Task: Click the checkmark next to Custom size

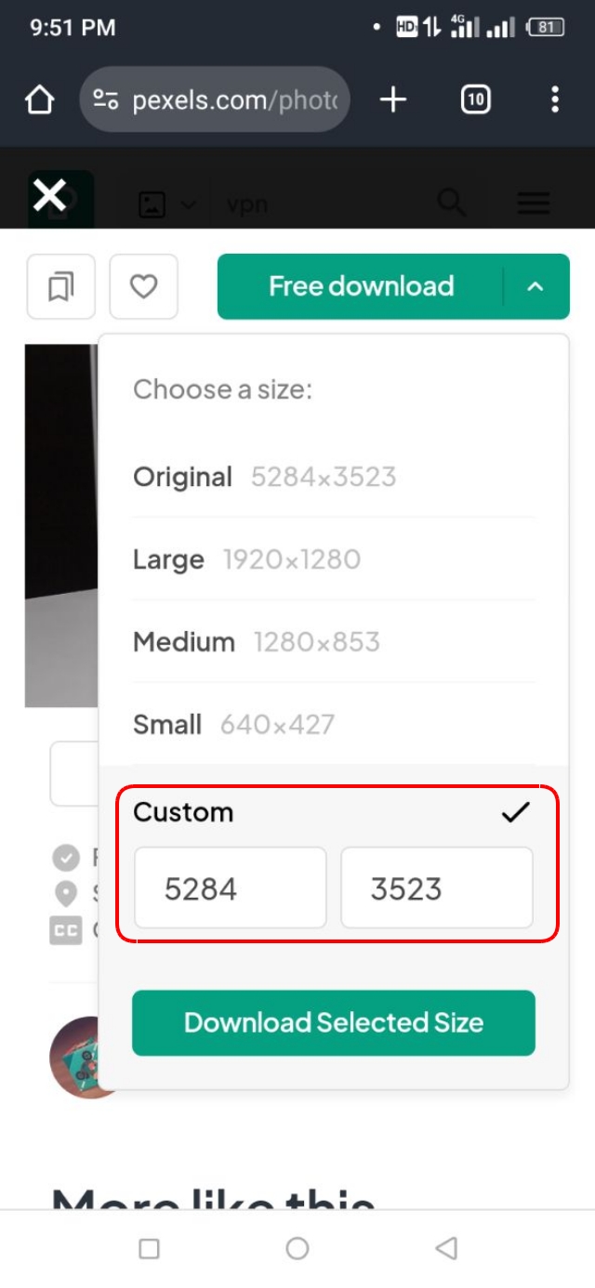Action: pyautogui.click(x=514, y=812)
